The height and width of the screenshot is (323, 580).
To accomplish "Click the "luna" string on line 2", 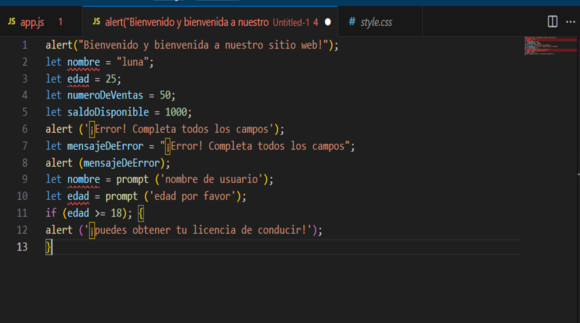I will [132, 62].
